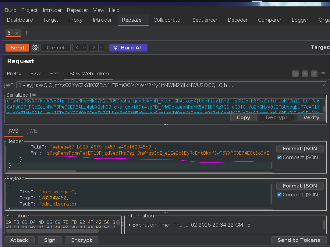Click the Sign button
330x247 pixels.
(50, 240)
